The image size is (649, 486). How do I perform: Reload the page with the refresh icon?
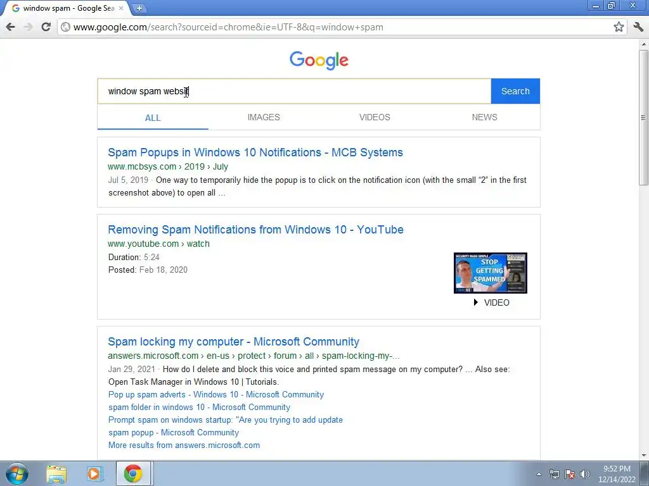pyautogui.click(x=46, y=27)
